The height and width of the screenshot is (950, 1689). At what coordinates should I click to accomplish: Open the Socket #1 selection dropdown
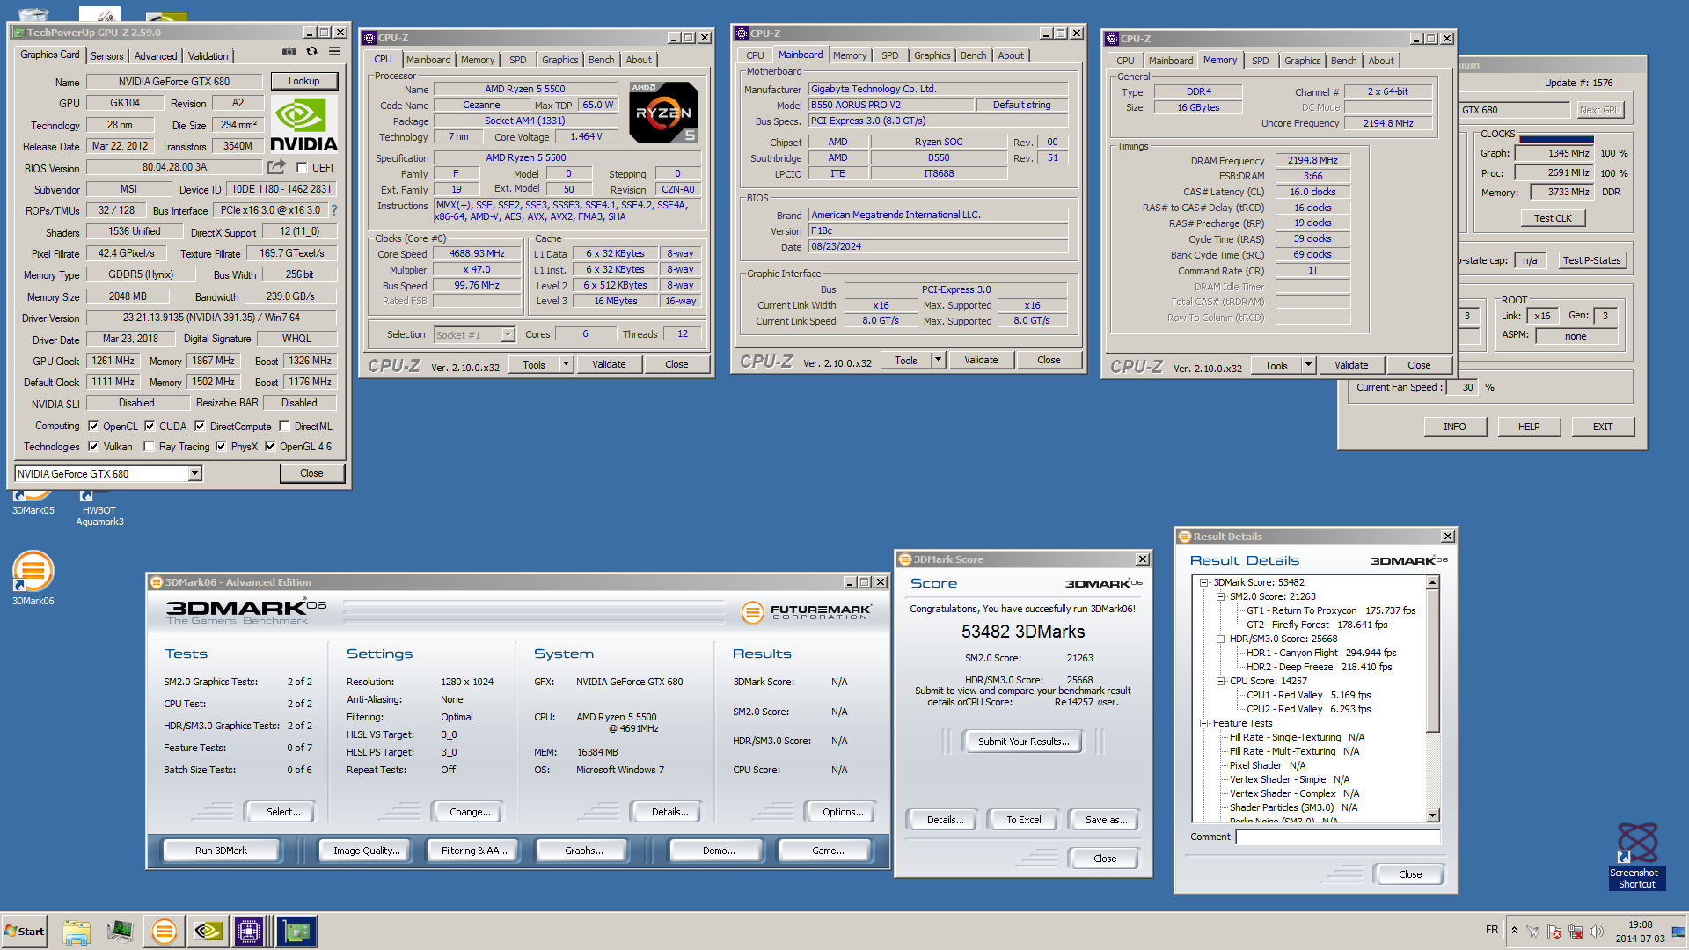(508, 334)
